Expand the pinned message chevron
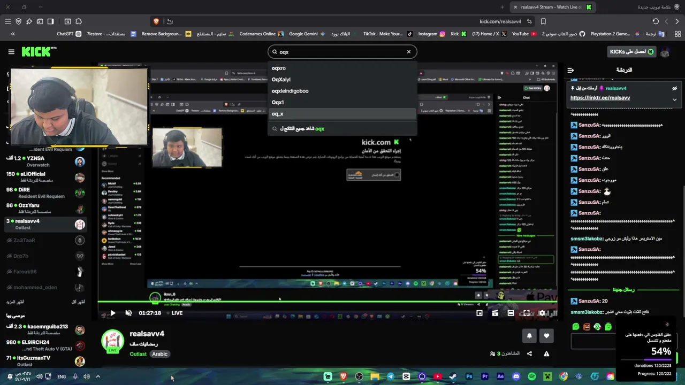 674,99
